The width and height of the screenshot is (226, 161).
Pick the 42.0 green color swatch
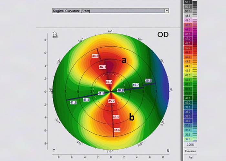tap(187, 84)
